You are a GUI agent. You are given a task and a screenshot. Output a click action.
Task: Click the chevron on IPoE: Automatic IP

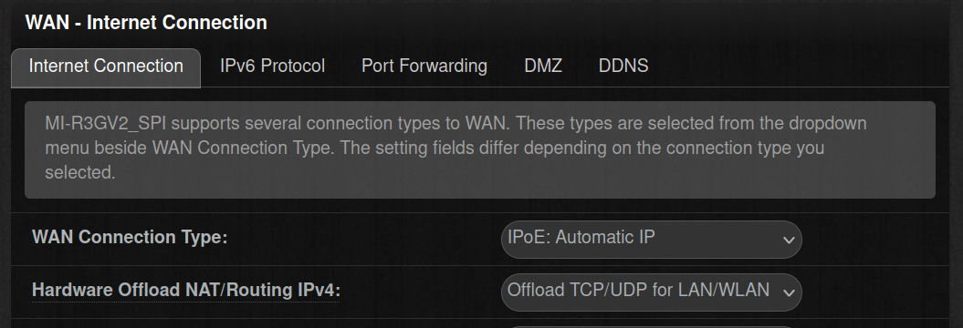click(x=789, y=241)
